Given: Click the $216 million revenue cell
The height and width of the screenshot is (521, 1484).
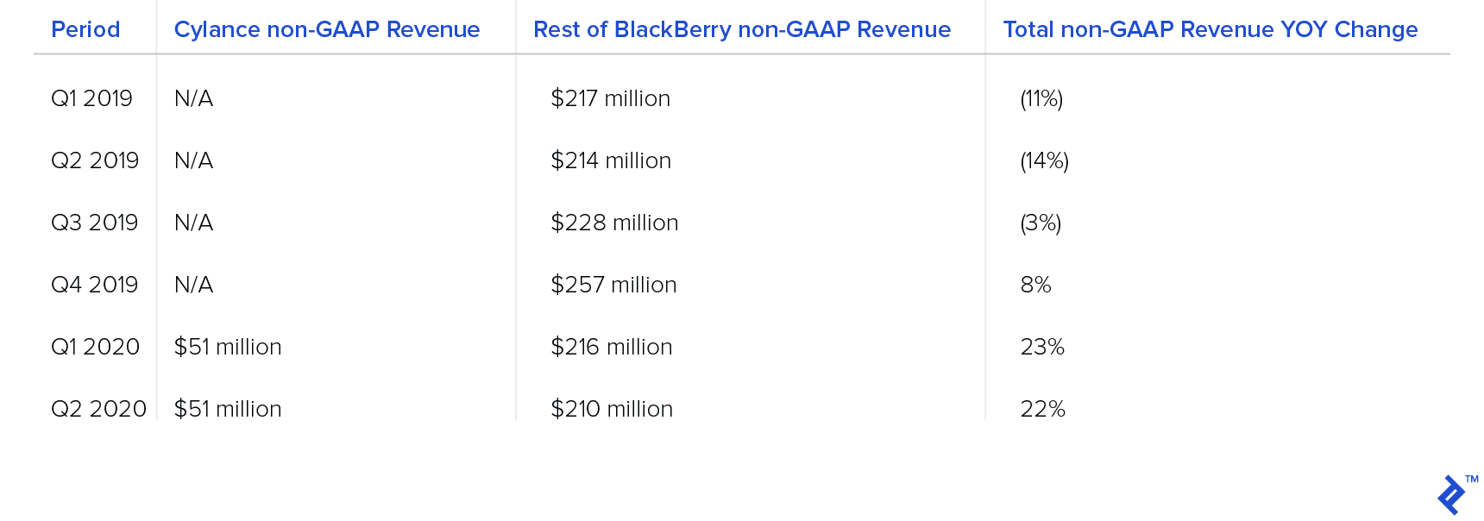Looking at the screenshot, I should 612,347.
